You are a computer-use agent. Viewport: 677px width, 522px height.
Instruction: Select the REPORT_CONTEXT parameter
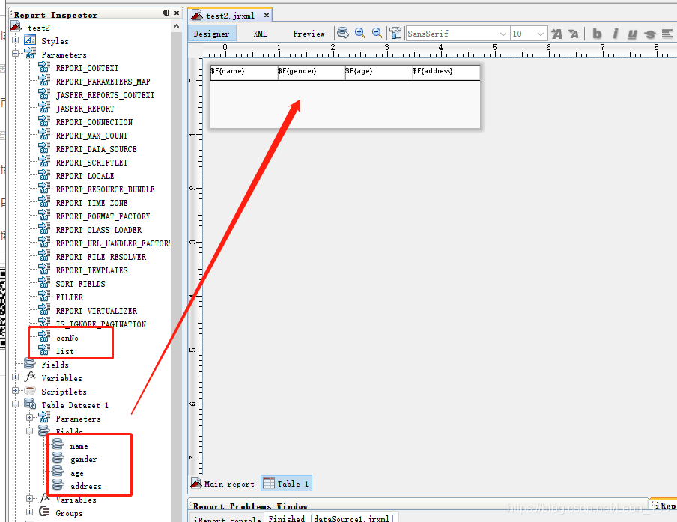[87, 68]
